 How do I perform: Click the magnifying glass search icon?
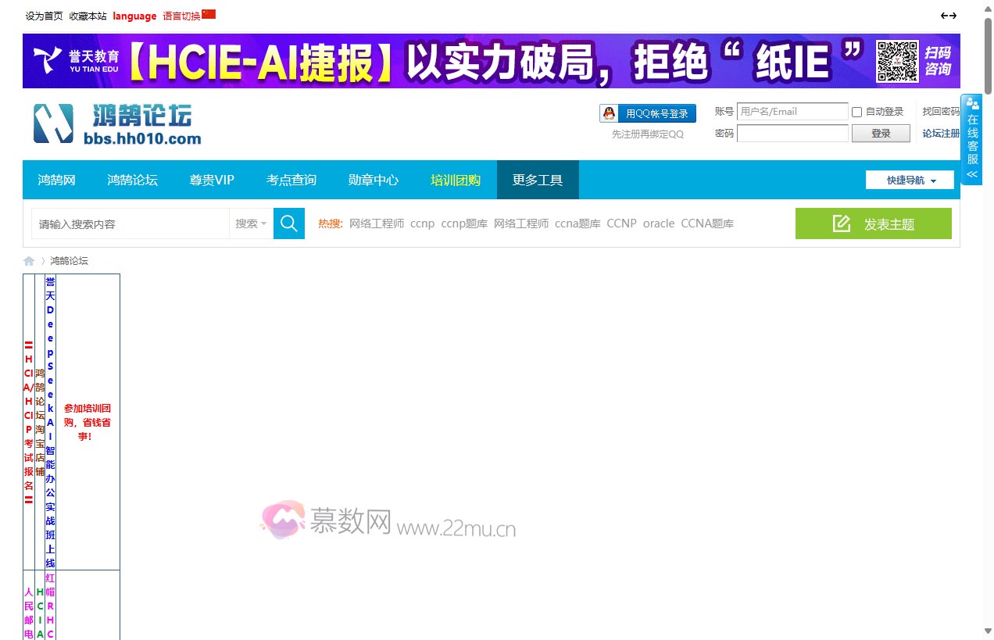pyautogui.click(x=288, y=223)
